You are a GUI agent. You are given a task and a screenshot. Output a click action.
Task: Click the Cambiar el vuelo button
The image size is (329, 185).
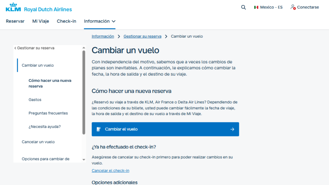point(165,129)
